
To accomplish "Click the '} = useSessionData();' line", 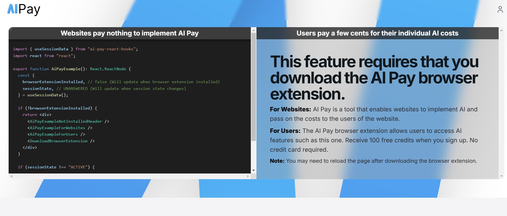I will point(43,95).
